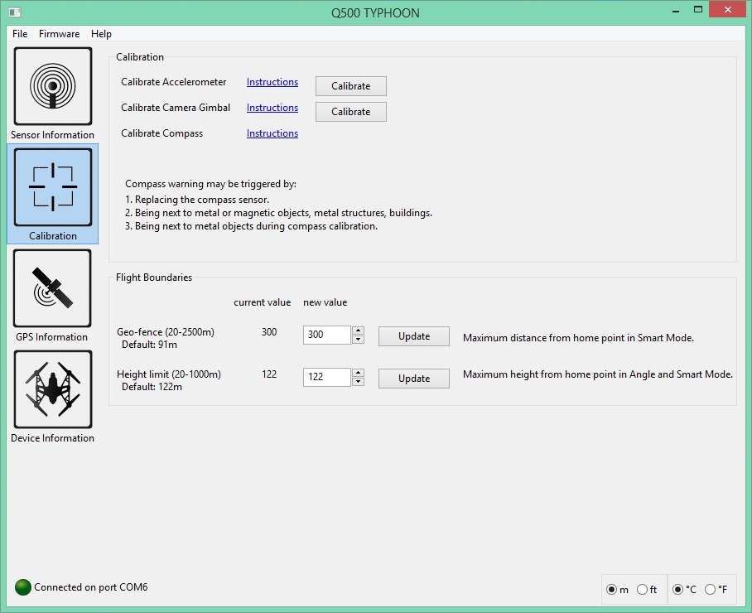Open the Sensor Information panel icon
752x613 pixels.
point(53,86)
